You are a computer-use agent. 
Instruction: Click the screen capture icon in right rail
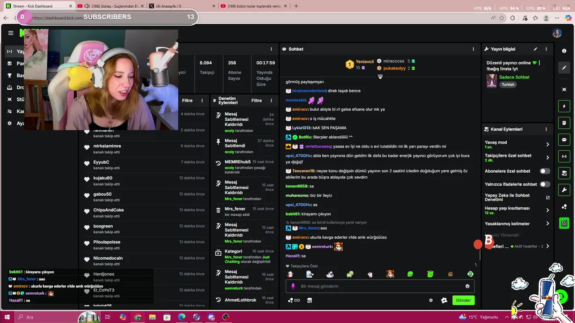[x=564, y=89]
